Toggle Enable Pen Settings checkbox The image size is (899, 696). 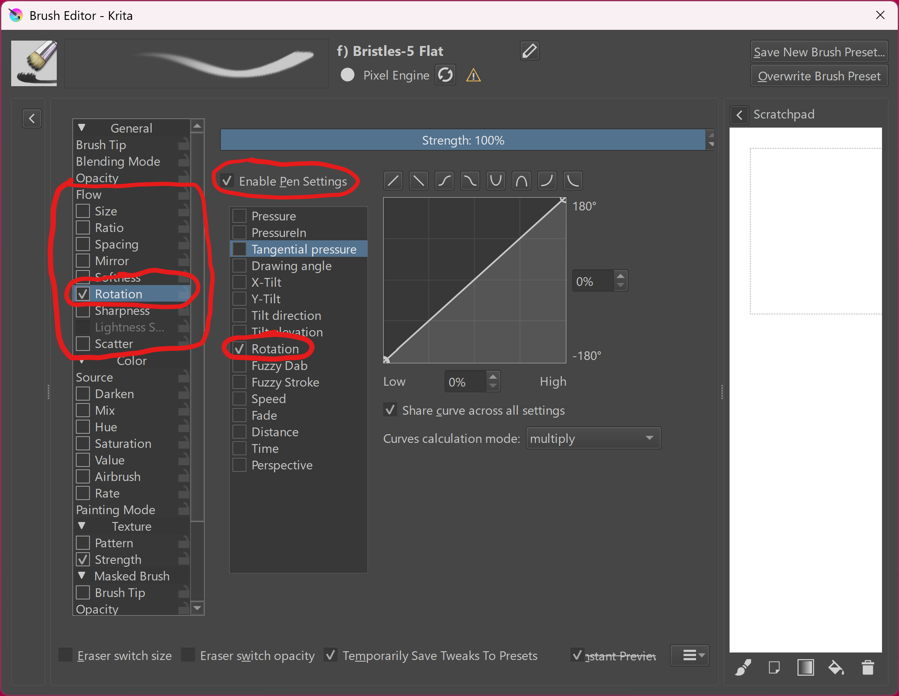point(227,181)
